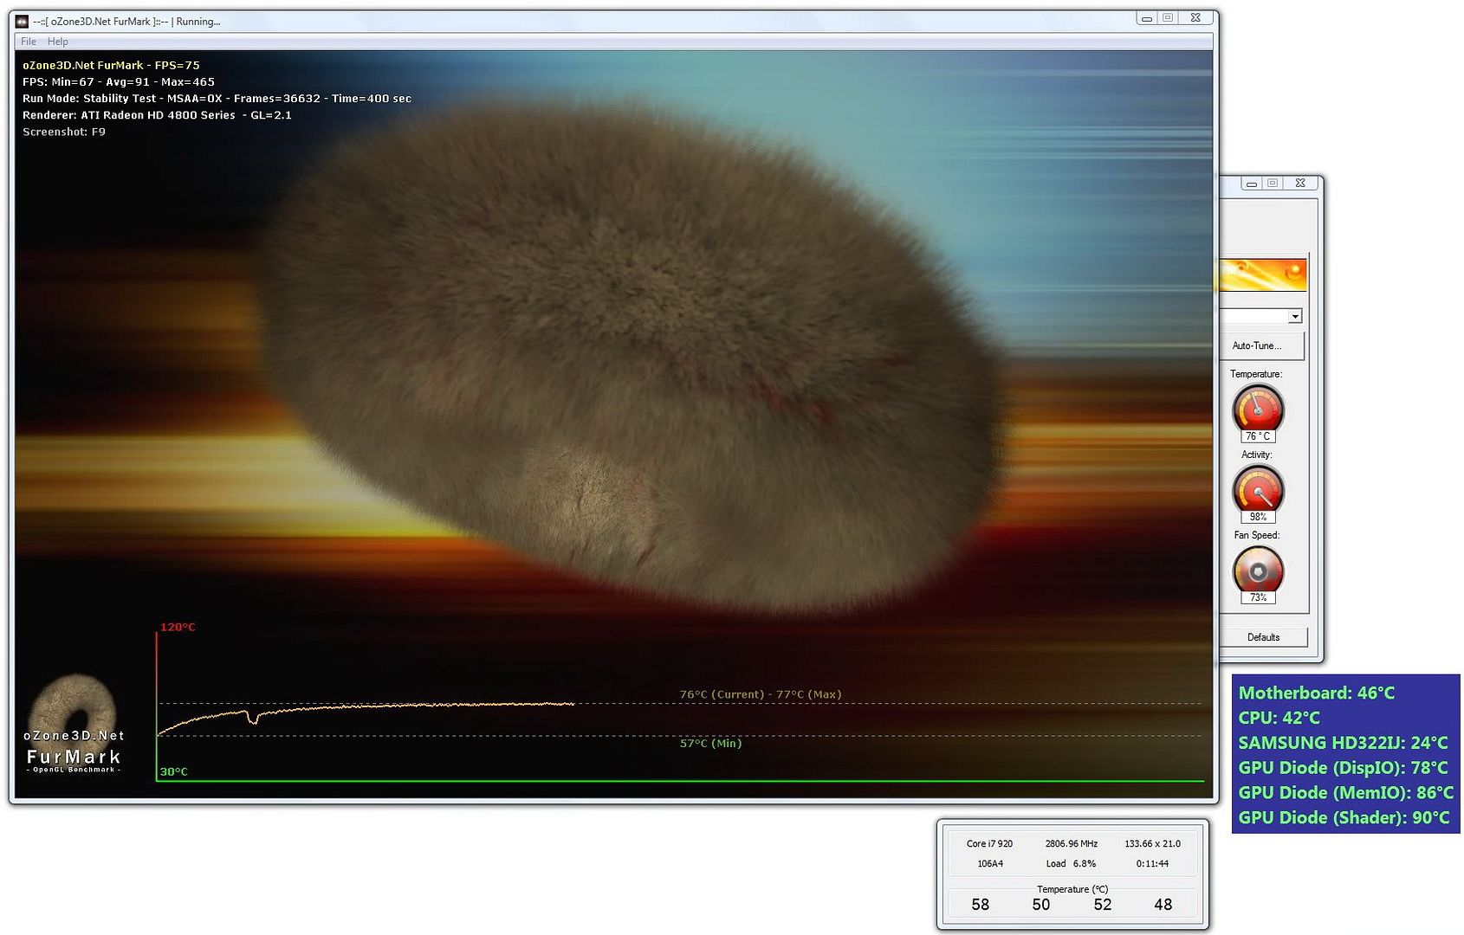Screen dimensions: 1464x935
Task: Click the '0:11:44' uptime value
Action: [1152, 863]
